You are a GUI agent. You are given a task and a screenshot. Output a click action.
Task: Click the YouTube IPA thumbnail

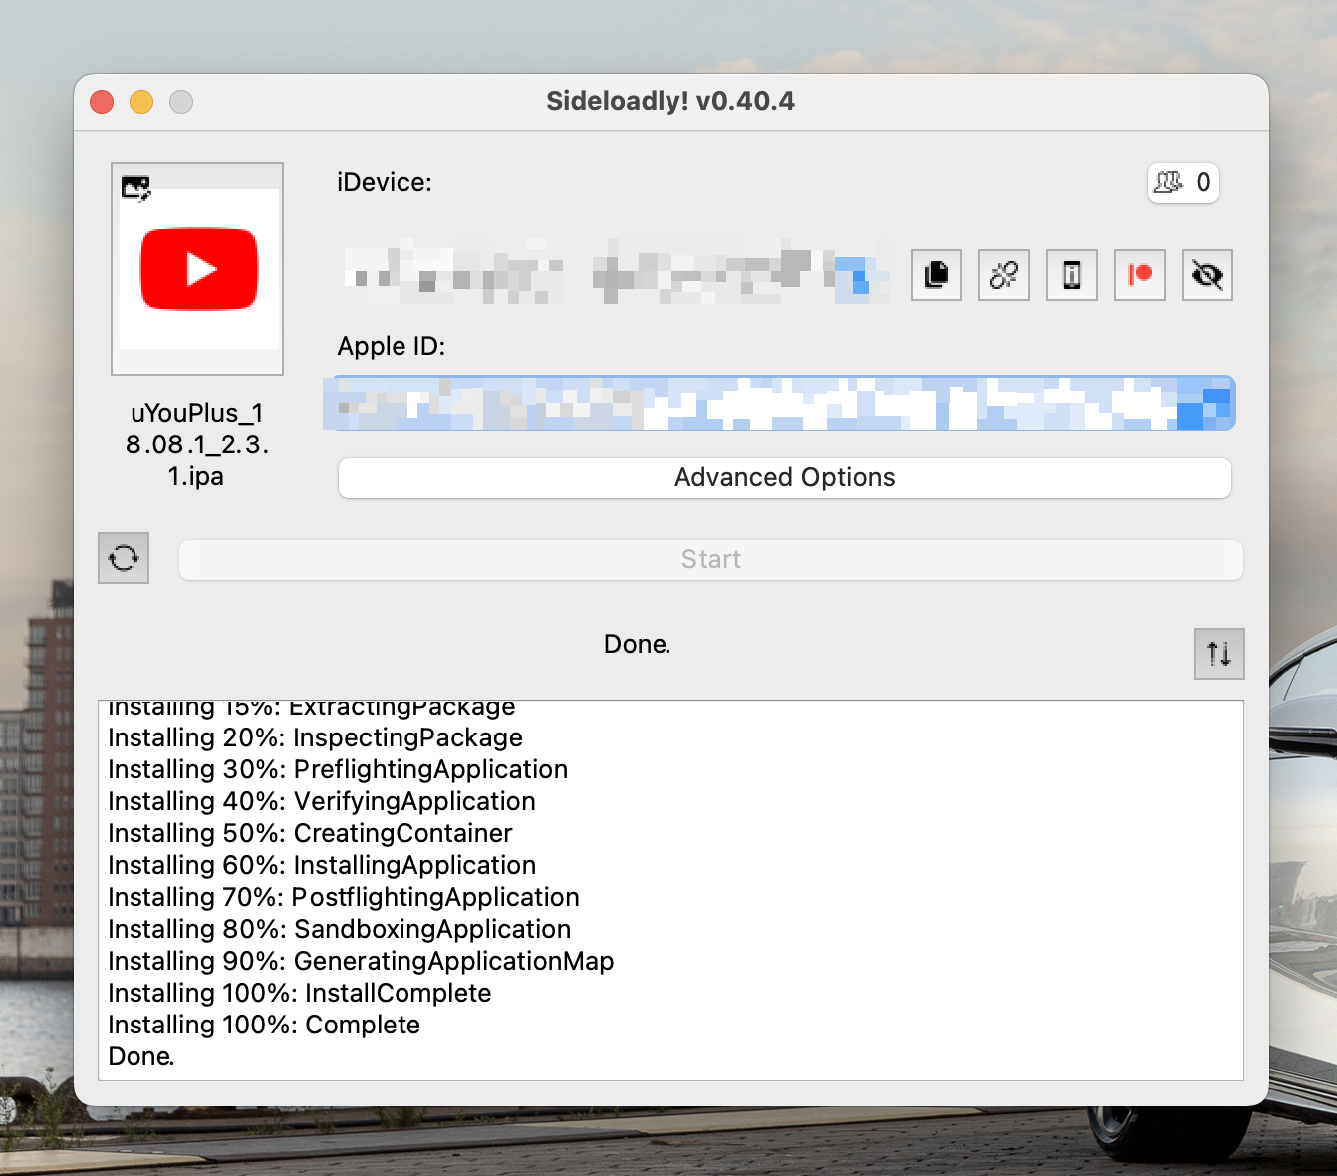click(x=197, y=269)
